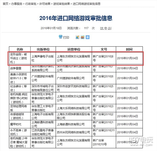Select the 上海声像电子出版社 publisher cell
Image resolution: width=157 pixels, height=151 pixels.
[x=43, y=58]
